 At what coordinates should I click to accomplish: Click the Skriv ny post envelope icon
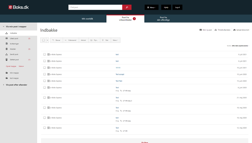[200, 30]
